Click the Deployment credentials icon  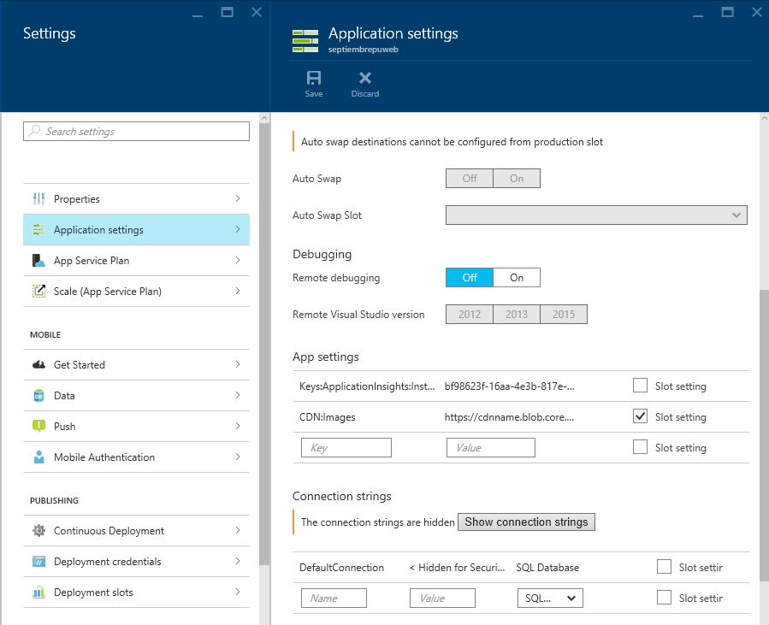[38, 561]
